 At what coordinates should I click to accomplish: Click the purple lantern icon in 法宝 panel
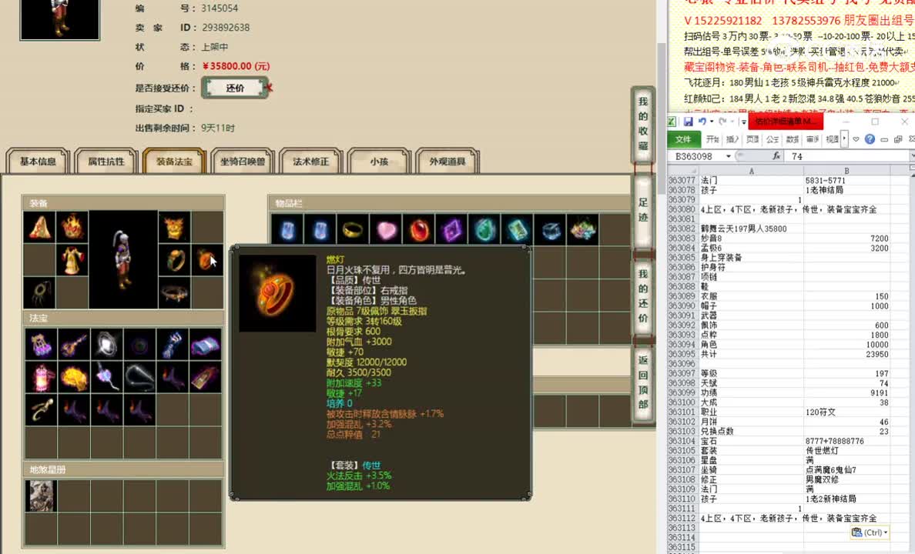[40, 377]
